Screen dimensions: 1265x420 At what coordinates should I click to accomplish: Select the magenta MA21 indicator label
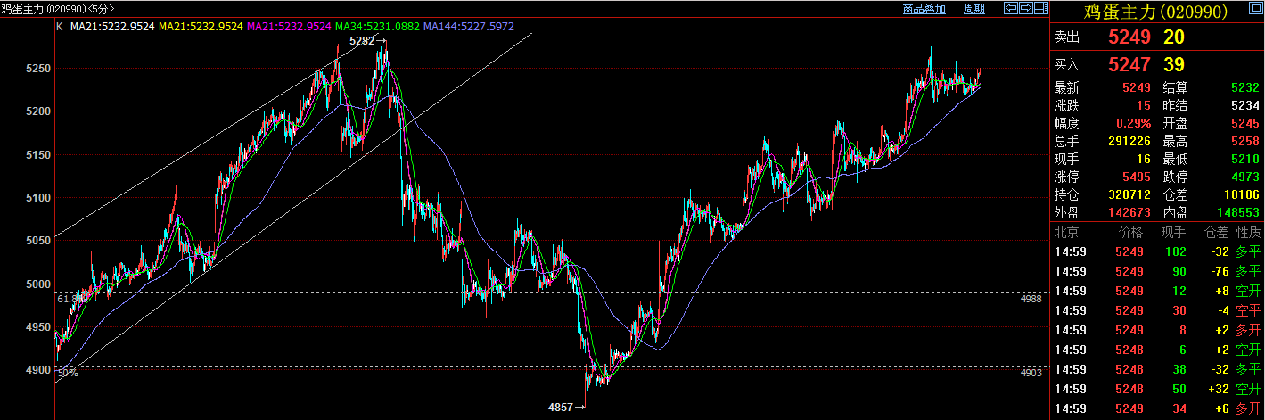click(289, 27)
